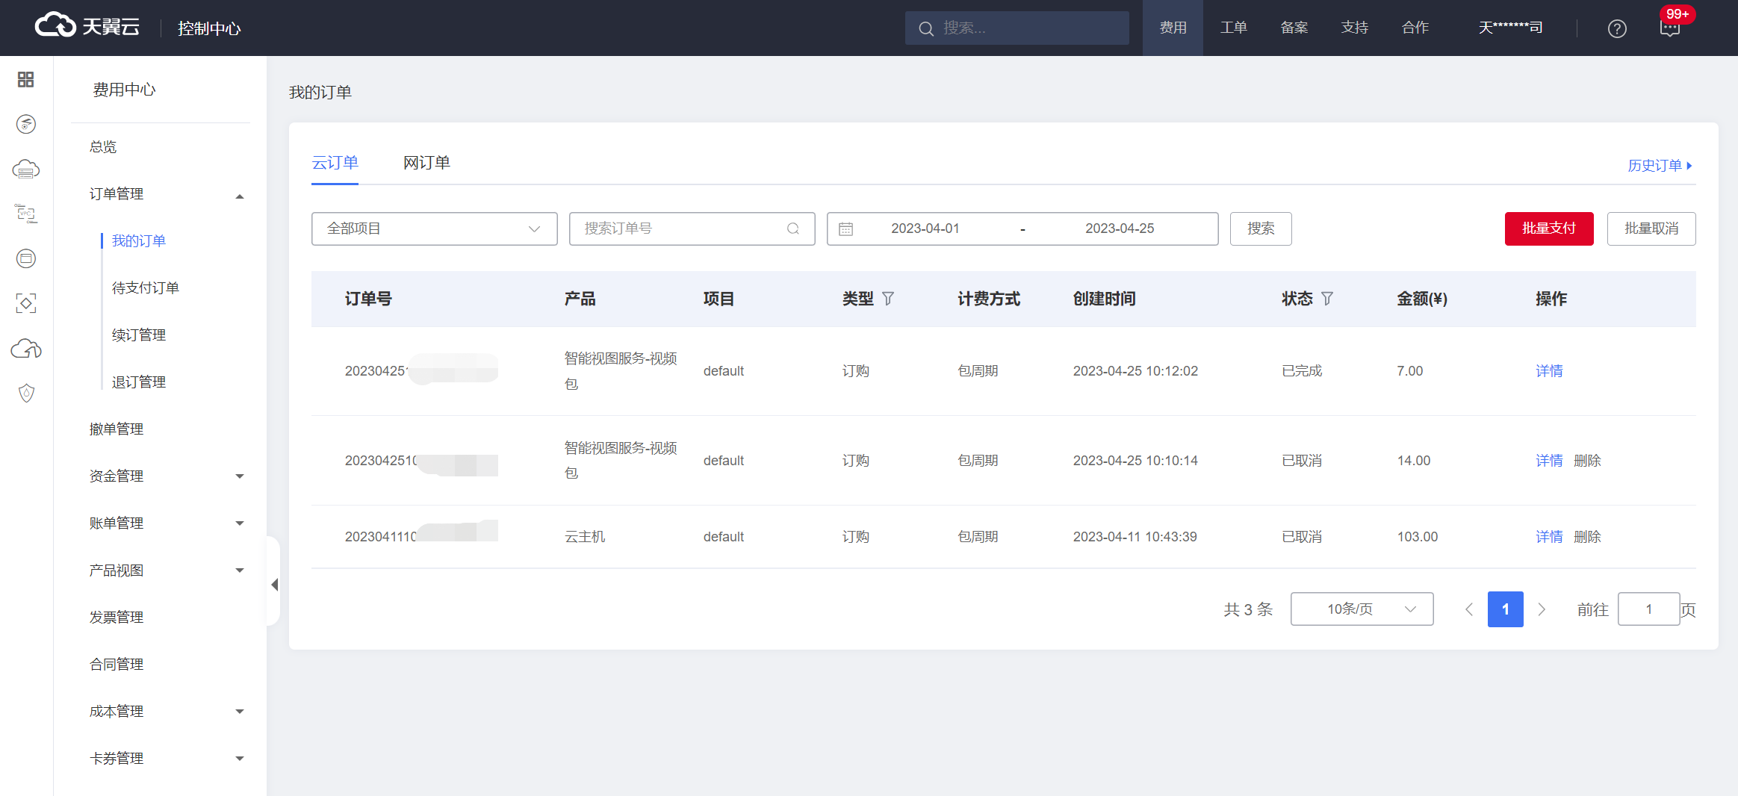Open the 全部项目 project dropdown
The image size is (1738, 796).
click(x=434, y=228)
